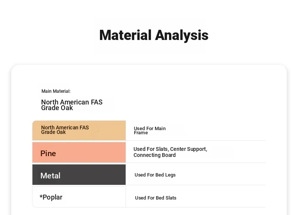
Task: Click the "Used For Bed Slats" description
Action: coord(155,198)
